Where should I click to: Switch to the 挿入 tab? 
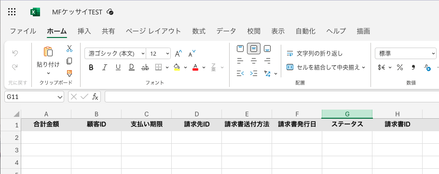tap(84, 31)
